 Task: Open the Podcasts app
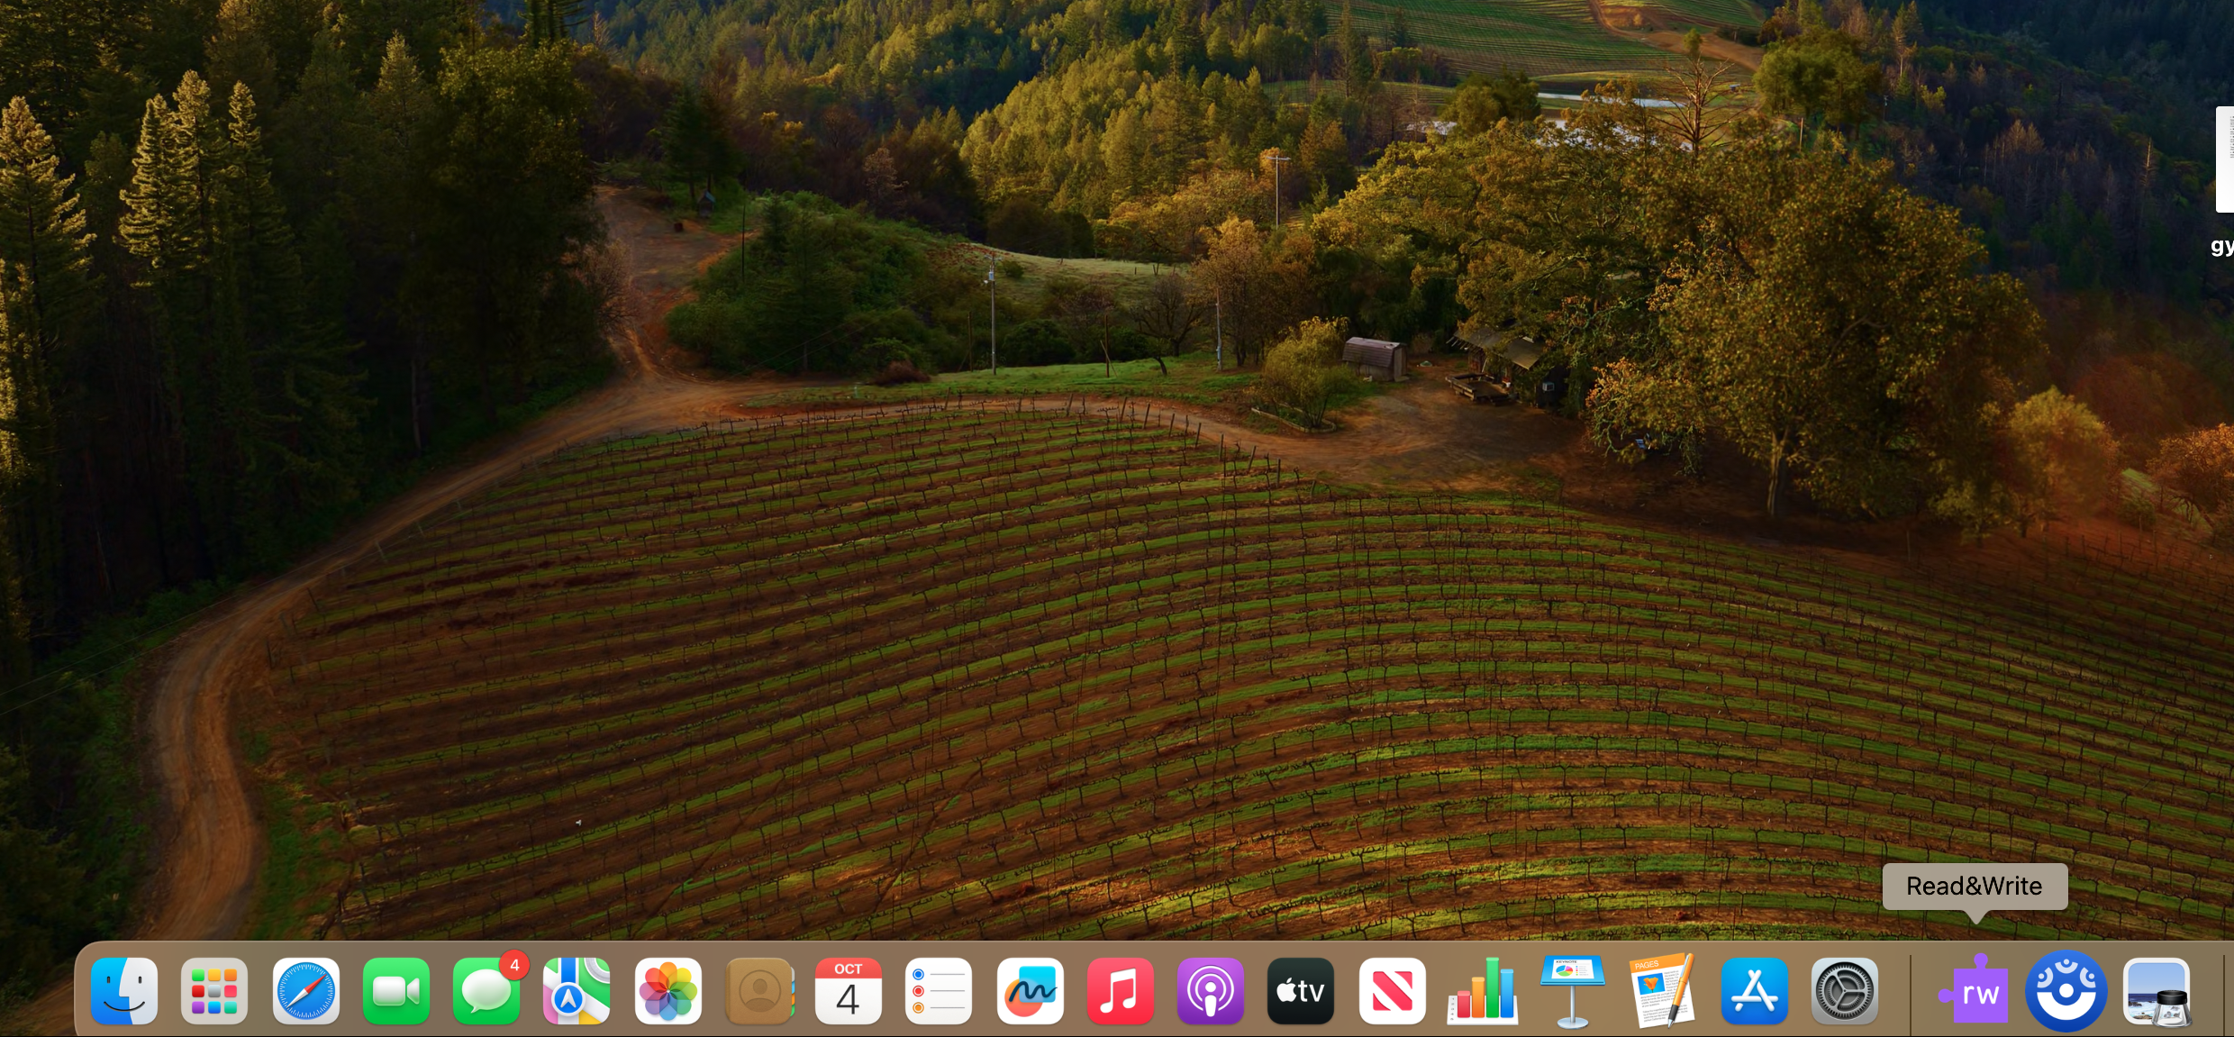(1211, 991)
